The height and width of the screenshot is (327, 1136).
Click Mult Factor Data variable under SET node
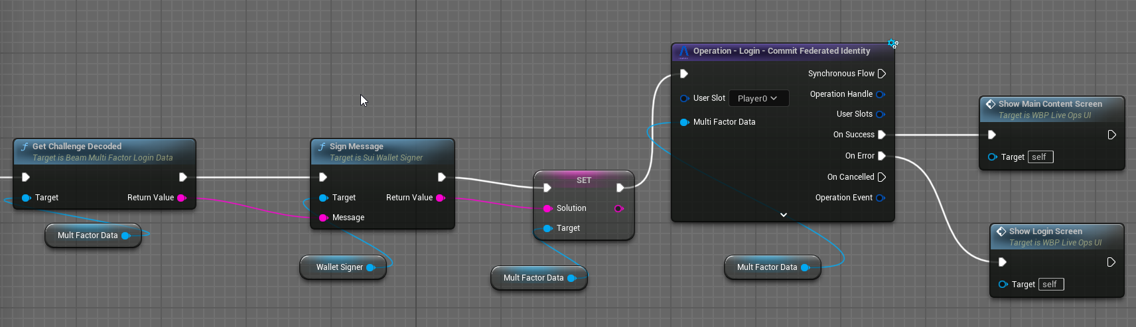pyautogui.click(x=533, y=278)
